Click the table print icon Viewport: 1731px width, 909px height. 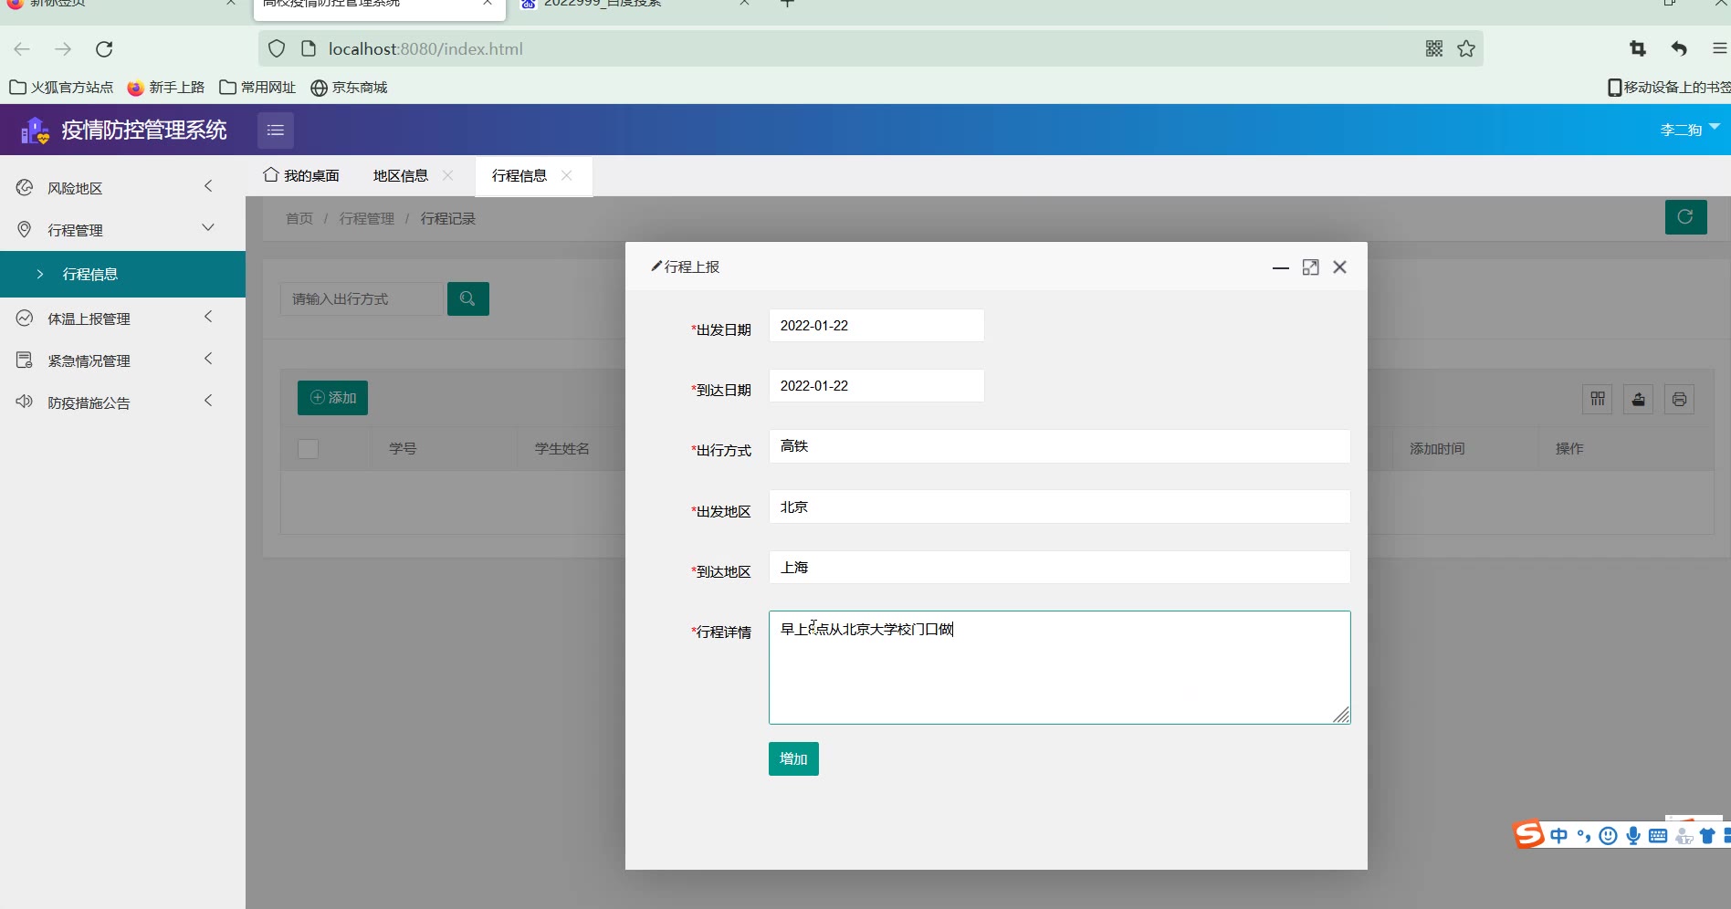(1679, 399)
